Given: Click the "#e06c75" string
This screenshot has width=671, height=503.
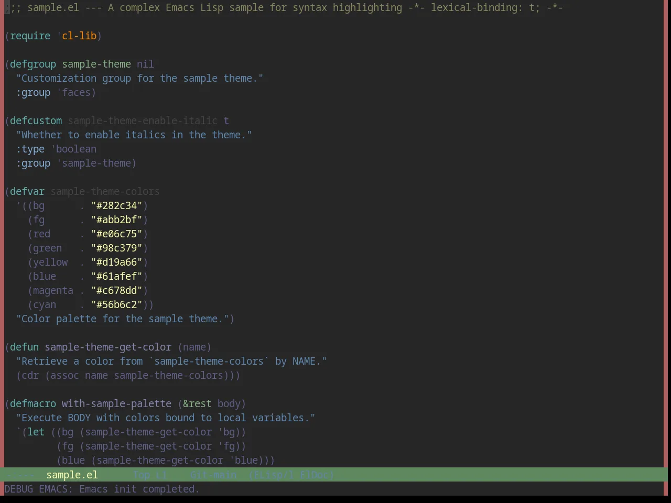Looking at the screenshot, I should click(117, 234).
